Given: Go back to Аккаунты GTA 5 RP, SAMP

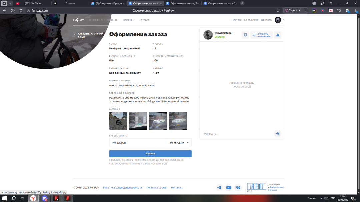Looking at the screenshot, I should tap(90, 35).
